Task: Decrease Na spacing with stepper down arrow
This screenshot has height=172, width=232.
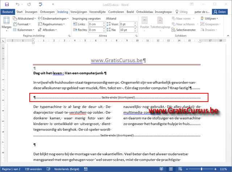Action: tap(135, 31)
